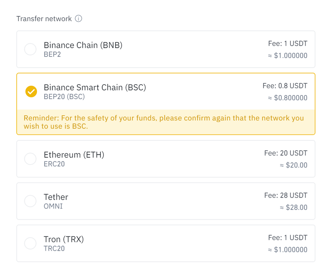Screen dimensions: 329x276
Task: Click the BEP20 (BSC) subtitle
Action: point(64,97)
